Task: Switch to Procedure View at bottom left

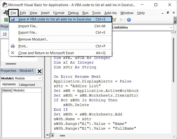Action: [48, 135]
